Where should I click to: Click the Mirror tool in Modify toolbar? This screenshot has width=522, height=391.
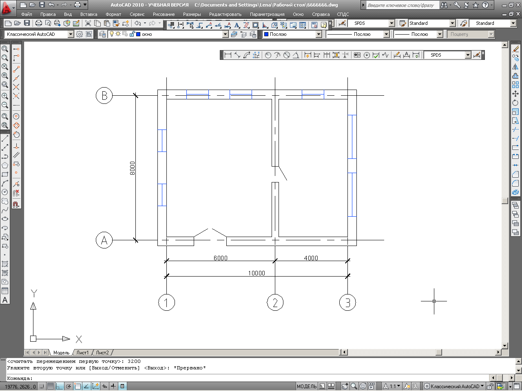[515, 67]
